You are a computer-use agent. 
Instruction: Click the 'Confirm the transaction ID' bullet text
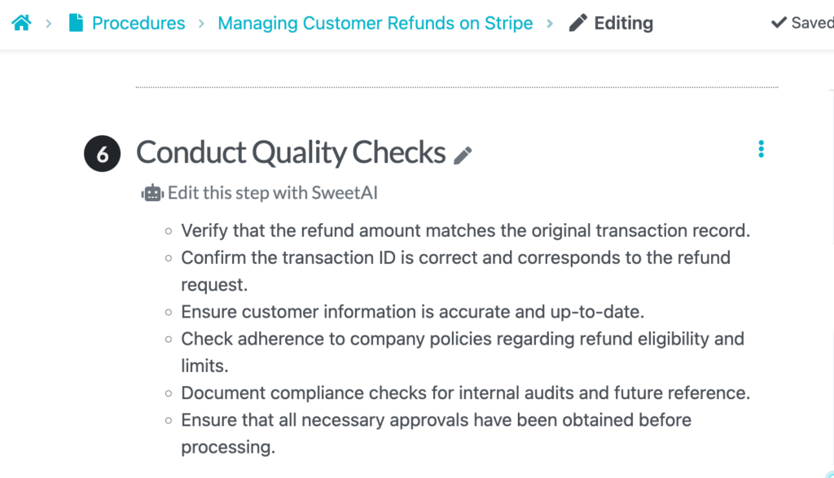pyautogui.click(x=455, y=258)
